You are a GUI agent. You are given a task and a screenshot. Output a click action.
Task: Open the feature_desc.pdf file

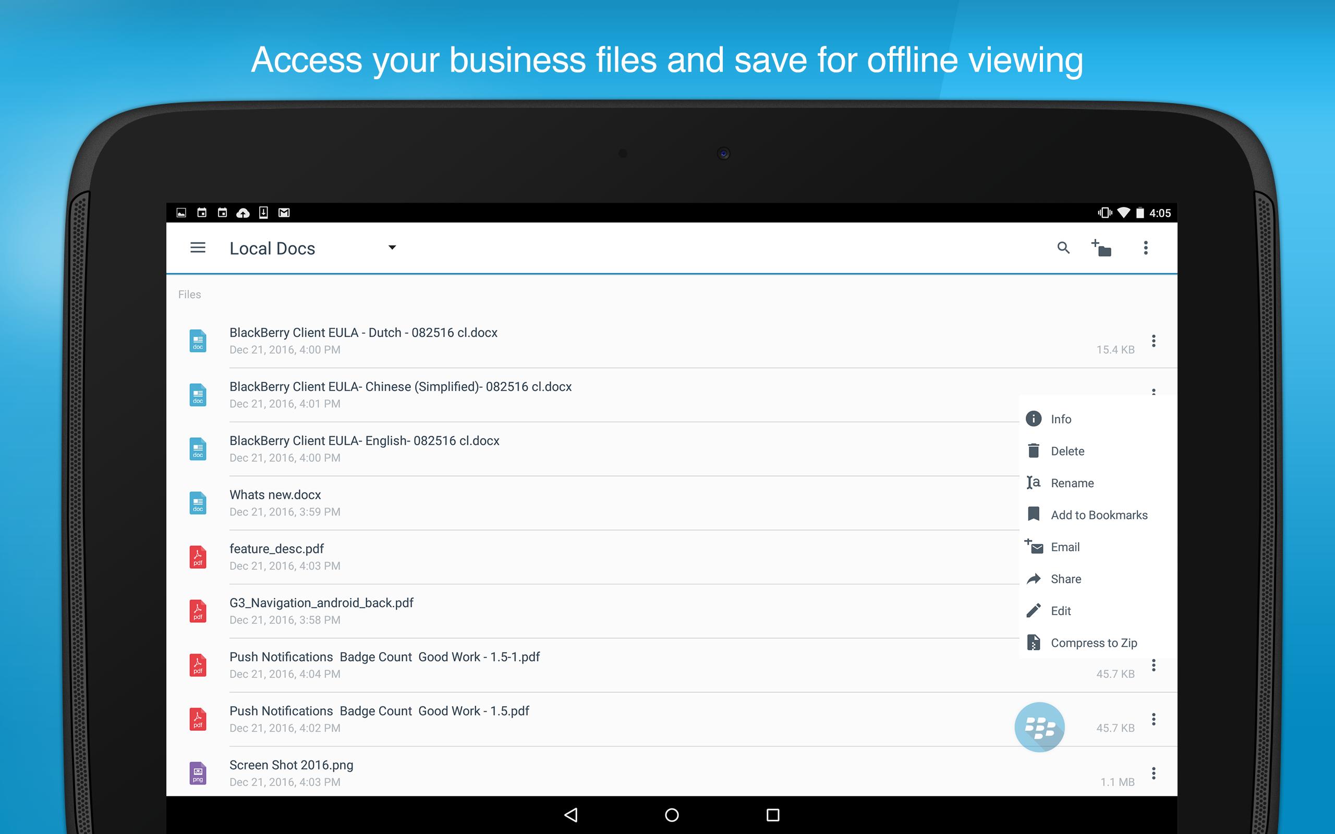click(x=593, y=557)
